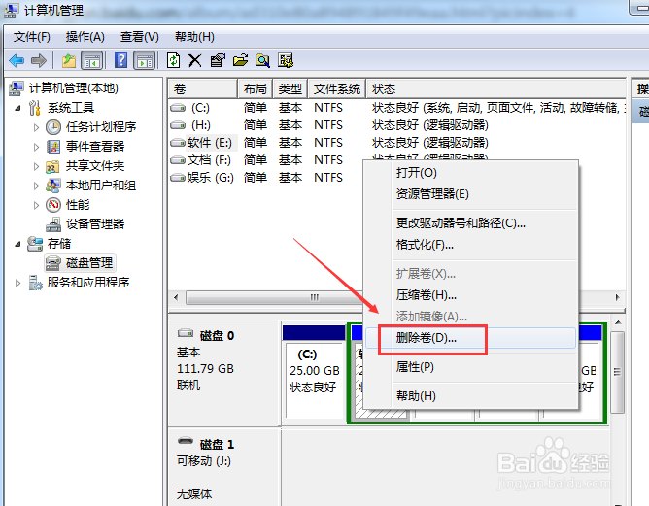Click the Properties toolbar icon

click(x=218, y=61)
